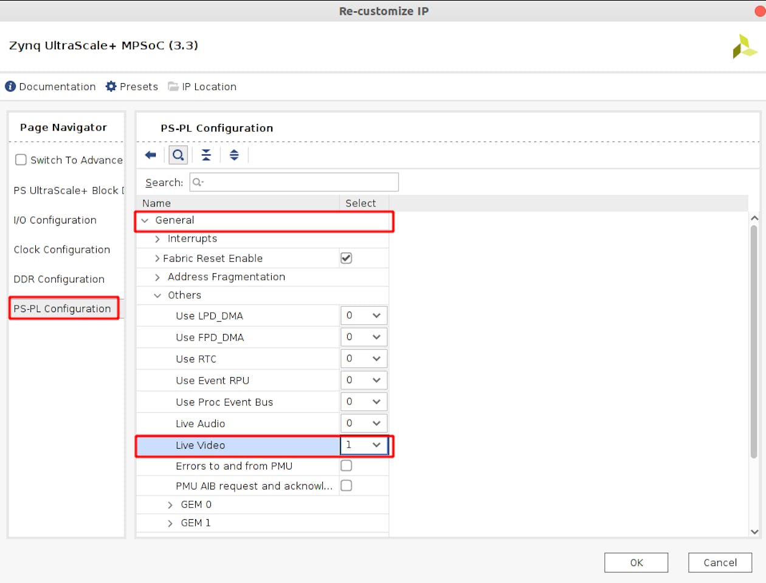Select the Use RTC row label
This screenshot has height=583, width=766.
[x=196, y=359]
